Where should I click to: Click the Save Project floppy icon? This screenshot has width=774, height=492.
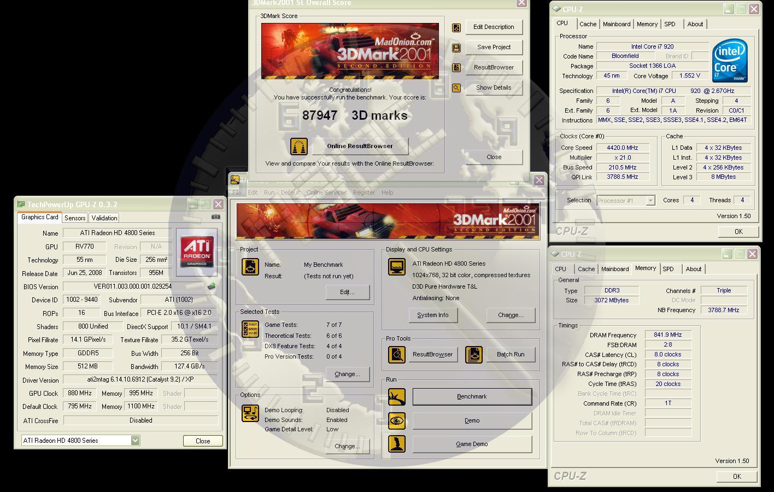point(456,48)
